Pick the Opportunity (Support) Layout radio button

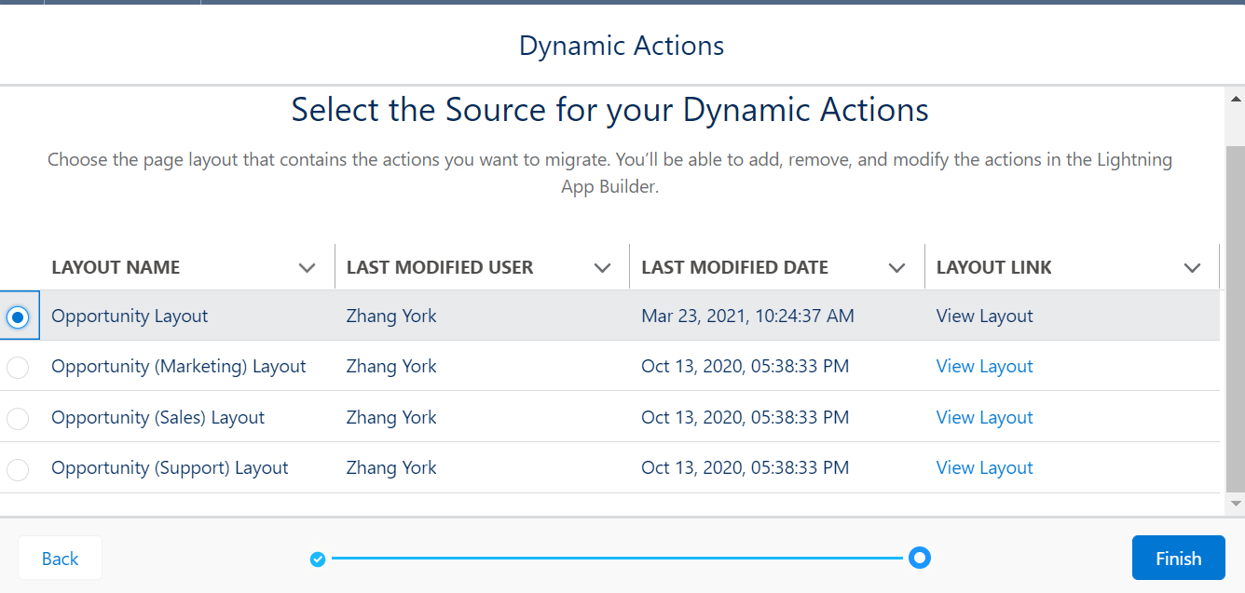17,469
